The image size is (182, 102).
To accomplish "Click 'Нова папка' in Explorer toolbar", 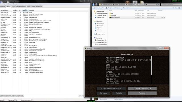I will tap(126, 8).
